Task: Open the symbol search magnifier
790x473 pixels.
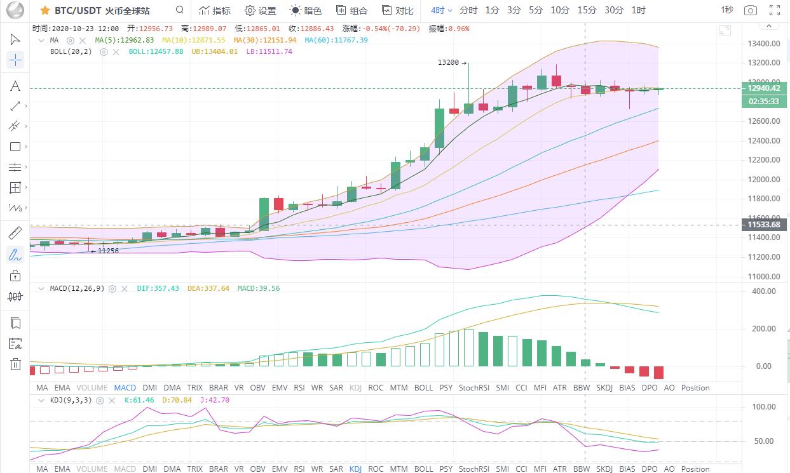Action: pos(180,10)
